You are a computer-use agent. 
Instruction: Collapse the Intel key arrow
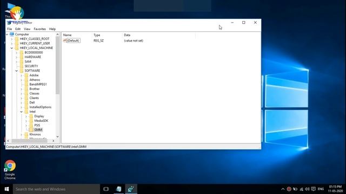tap(22, 112)
